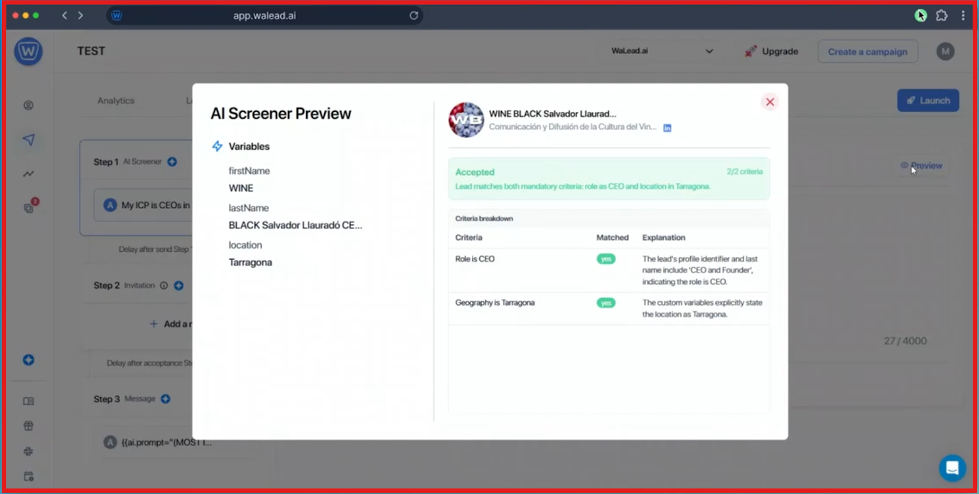Click the Upgrade button
This screenshot has width=979, height=494.
(x=772, y=51)
